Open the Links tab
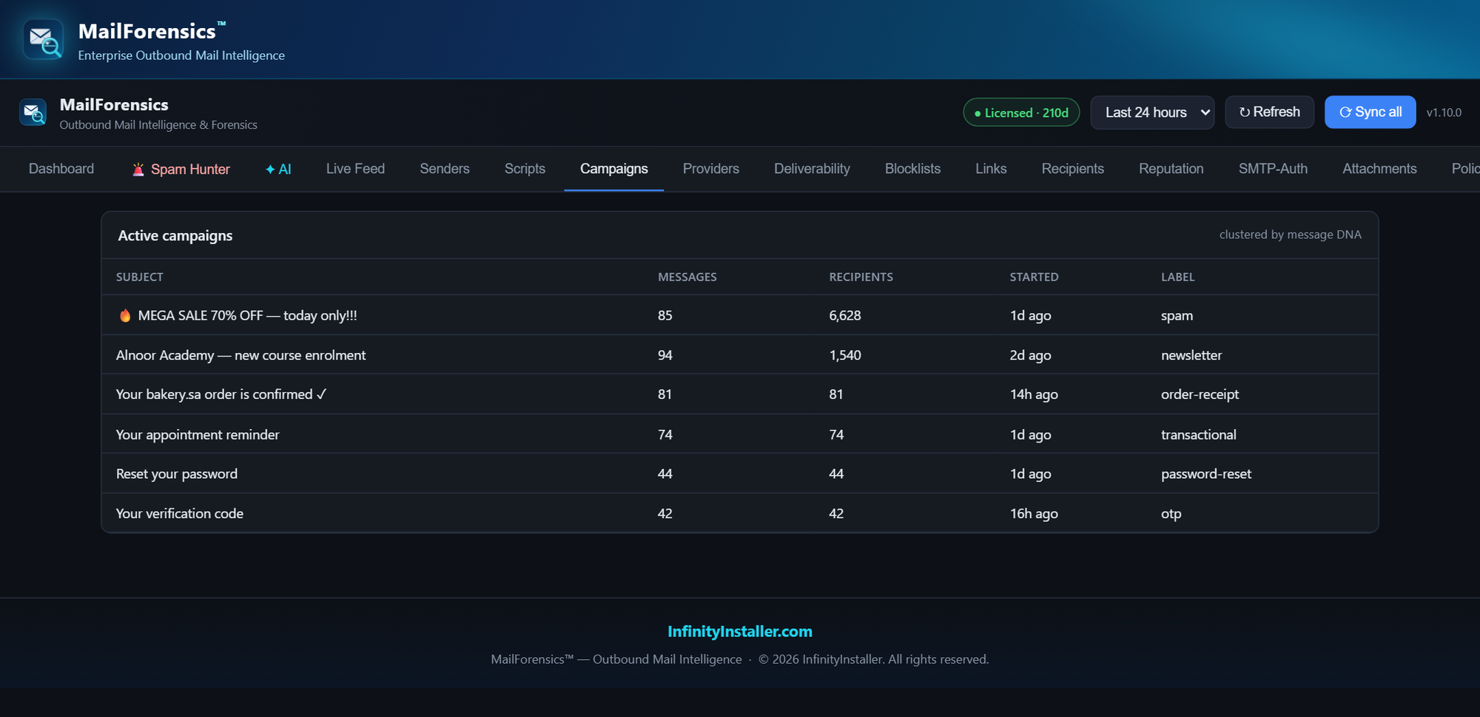The width and height of the screenshot is (1480, 717). click(x=991, y=169)
